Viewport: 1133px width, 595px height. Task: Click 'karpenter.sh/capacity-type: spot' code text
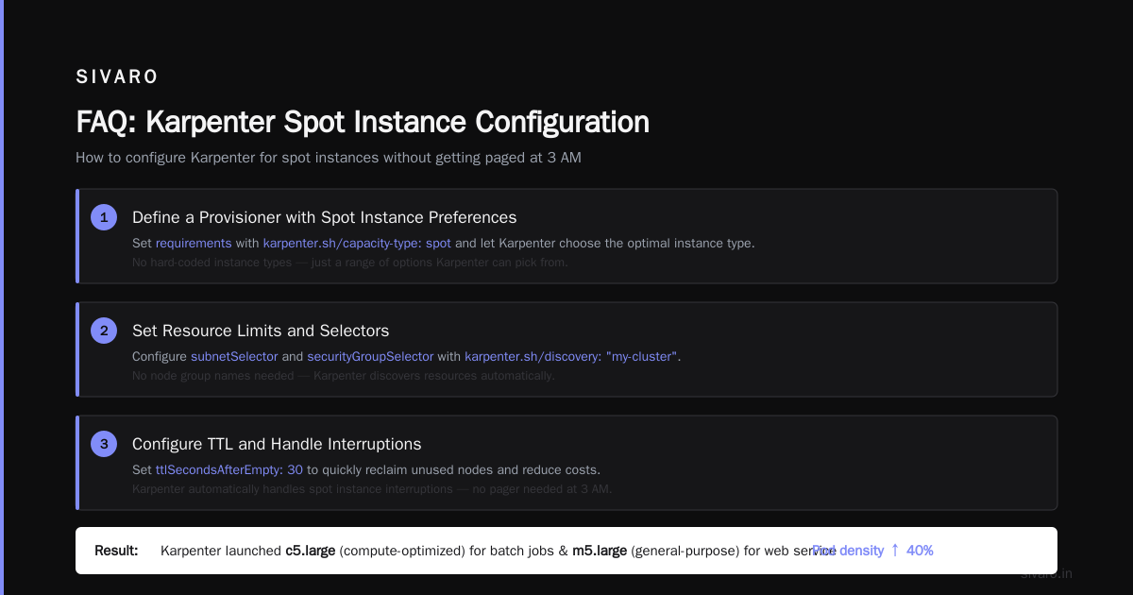tap(357, 243)
